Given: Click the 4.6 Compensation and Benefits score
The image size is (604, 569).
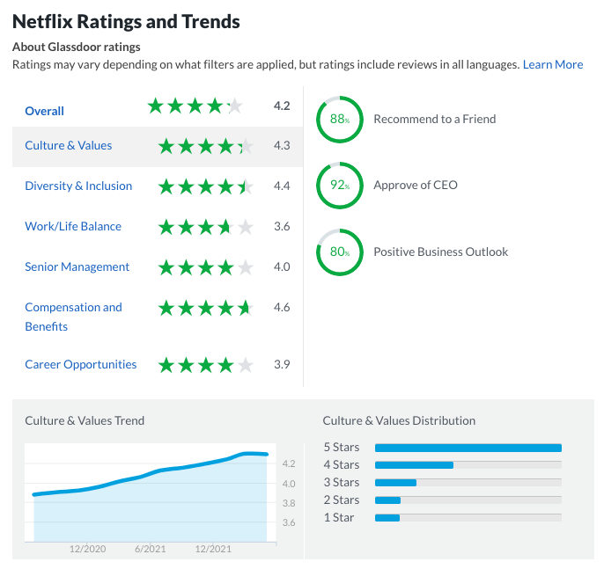Looking at the screenshot, I should [x=282, y=308].
